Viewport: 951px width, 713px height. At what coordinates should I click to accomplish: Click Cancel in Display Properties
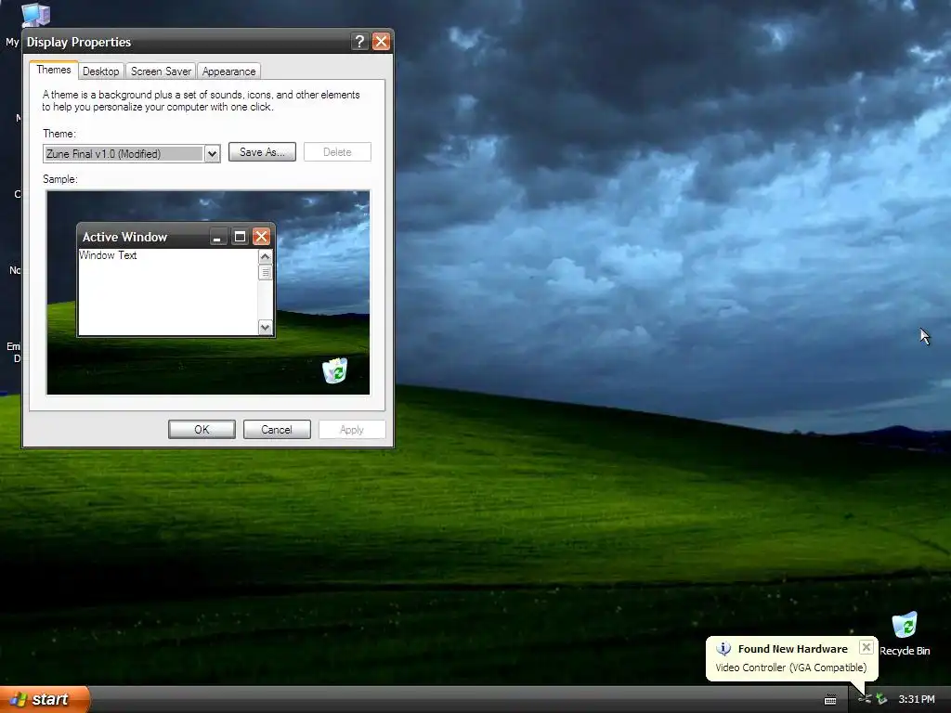(x=277, y=429)
